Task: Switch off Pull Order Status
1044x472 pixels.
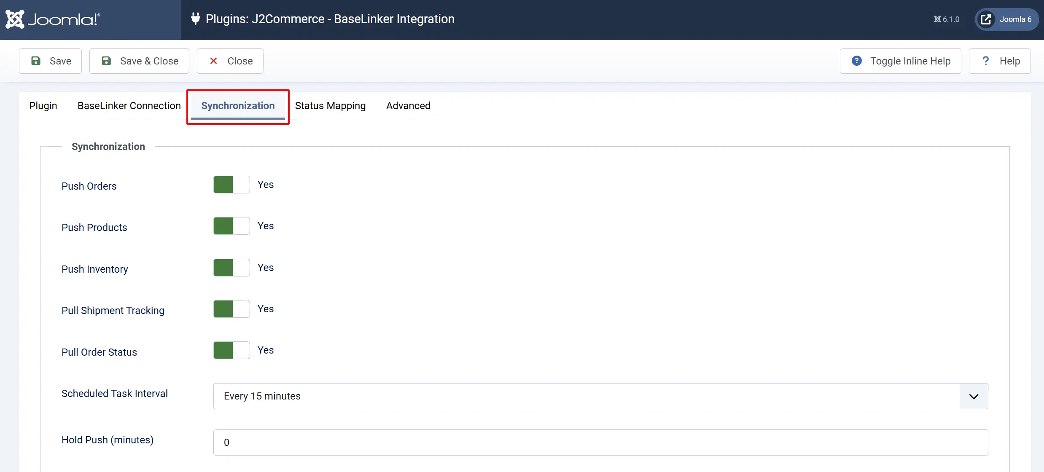Action: (x=231, y=350)
